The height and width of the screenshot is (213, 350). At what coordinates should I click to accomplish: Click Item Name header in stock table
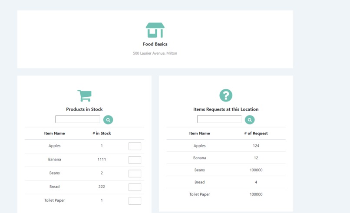[x=54, y=133]
